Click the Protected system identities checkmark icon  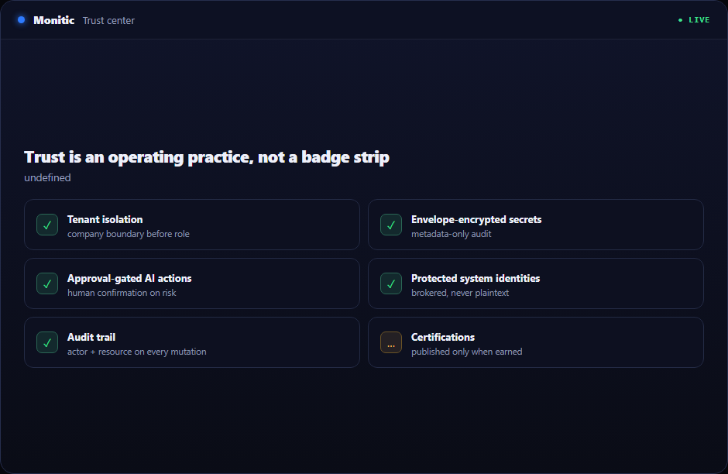[x=391, y=283]
